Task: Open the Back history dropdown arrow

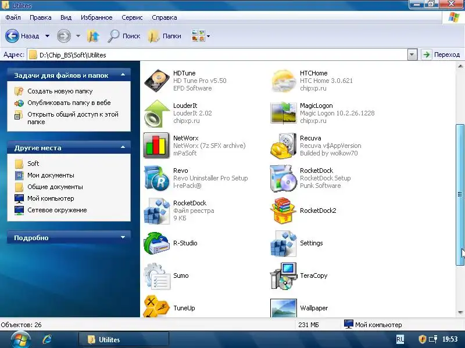Action: pyautogui.click(x=48, y=36)
